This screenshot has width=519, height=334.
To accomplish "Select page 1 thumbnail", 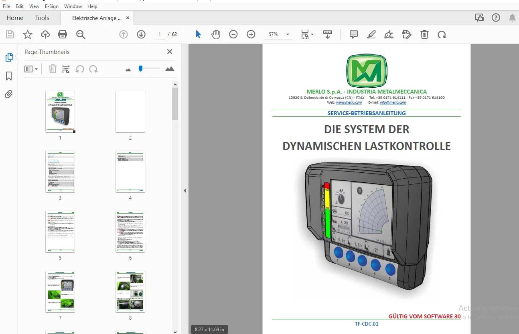I will [x=60, y=111].
